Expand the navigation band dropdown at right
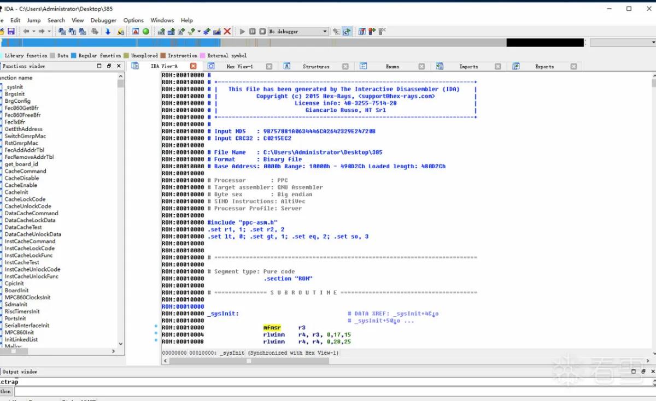 [x=653, y=43]
